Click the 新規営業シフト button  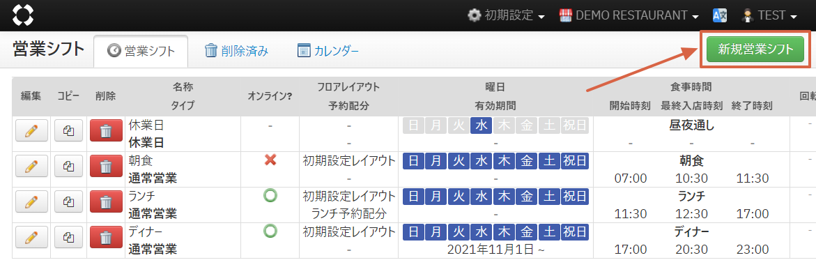755,49
